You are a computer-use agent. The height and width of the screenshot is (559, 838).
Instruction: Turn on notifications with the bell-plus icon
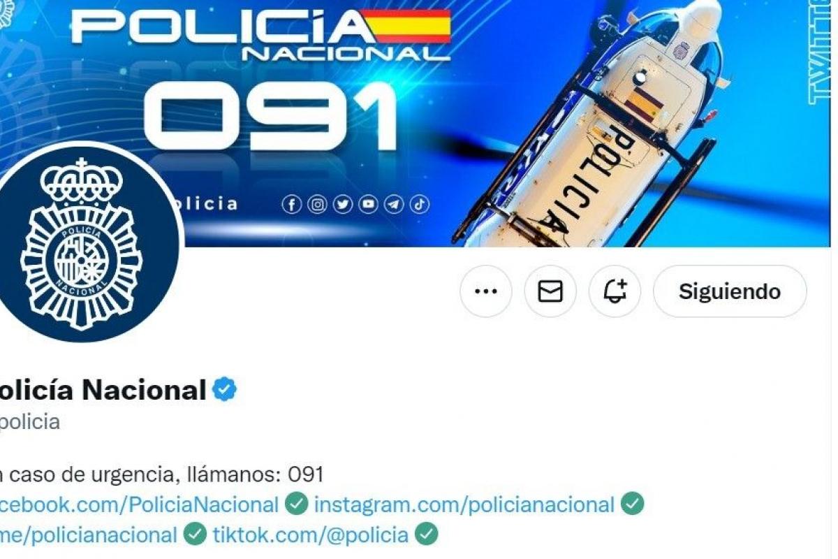[x=615, y=291]
